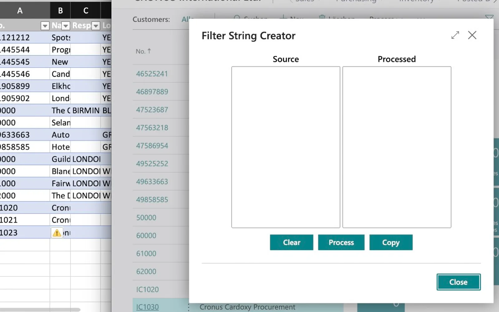The width and height of the screenshot is (499, 312).
Task: Open customer 49858585 link
Action: pyautogui.click(x=152, y=199)
